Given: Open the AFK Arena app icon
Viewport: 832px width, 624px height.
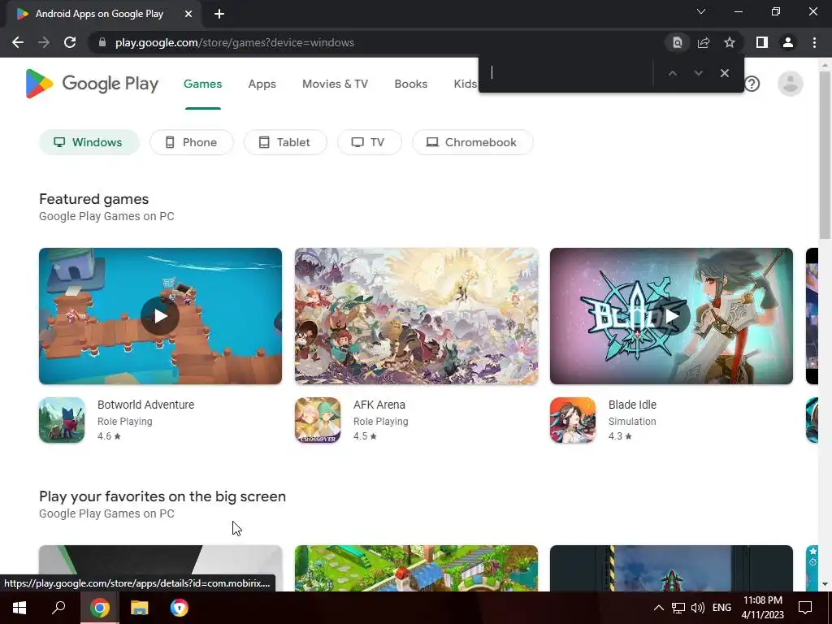Looking at the screenshot, I should 318,420.
